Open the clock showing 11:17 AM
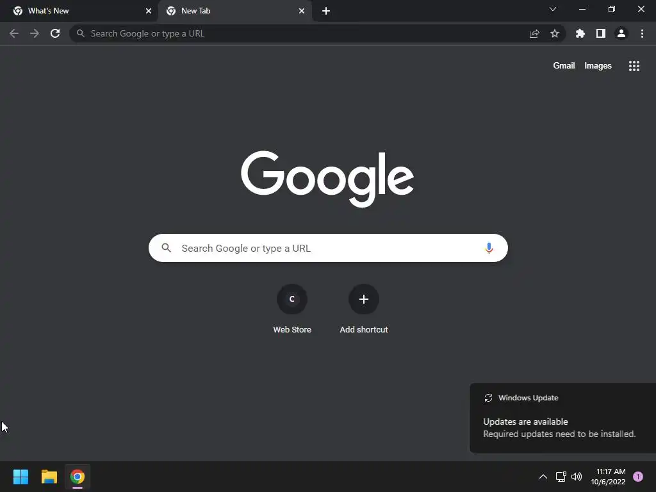This screenshot has height=492, width=656. pos(608,477)
